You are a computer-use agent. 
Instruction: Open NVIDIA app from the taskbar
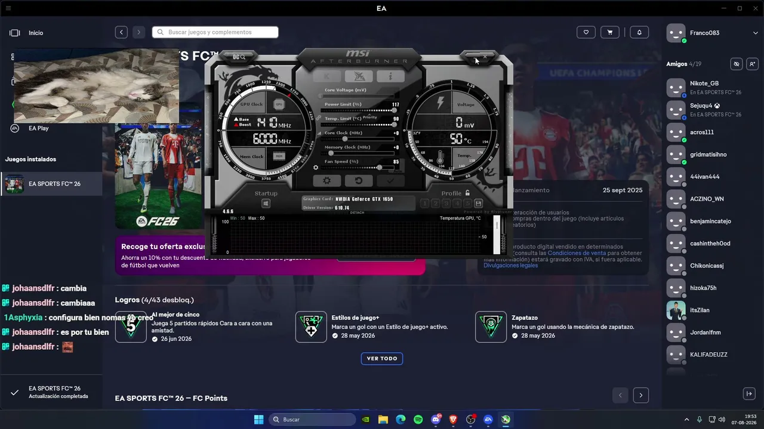coord(365,419)
